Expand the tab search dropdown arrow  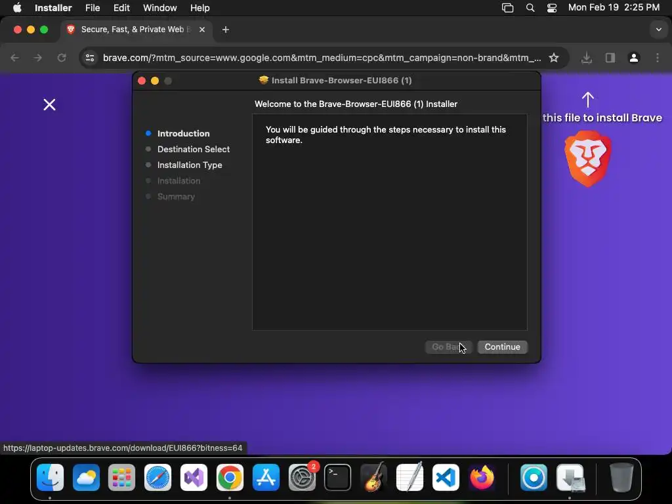pyautogui.click(x=658, y=30)
